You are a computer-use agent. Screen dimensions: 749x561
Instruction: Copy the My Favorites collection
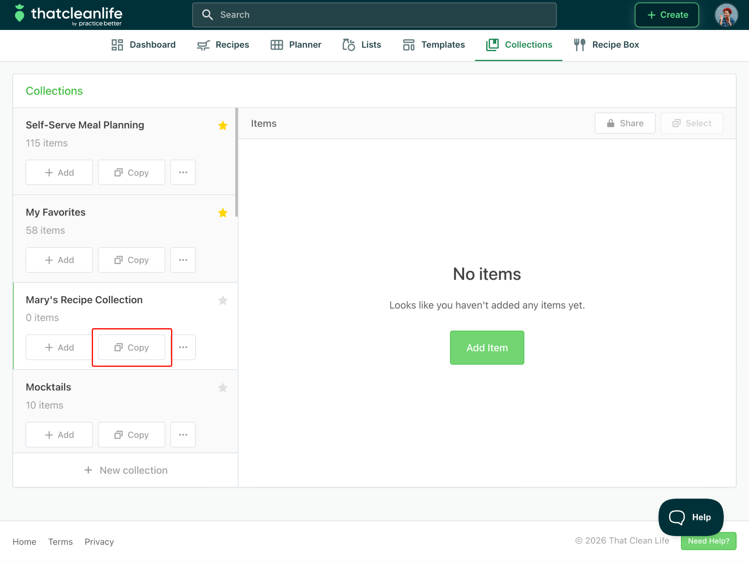(x=132, y=260)
